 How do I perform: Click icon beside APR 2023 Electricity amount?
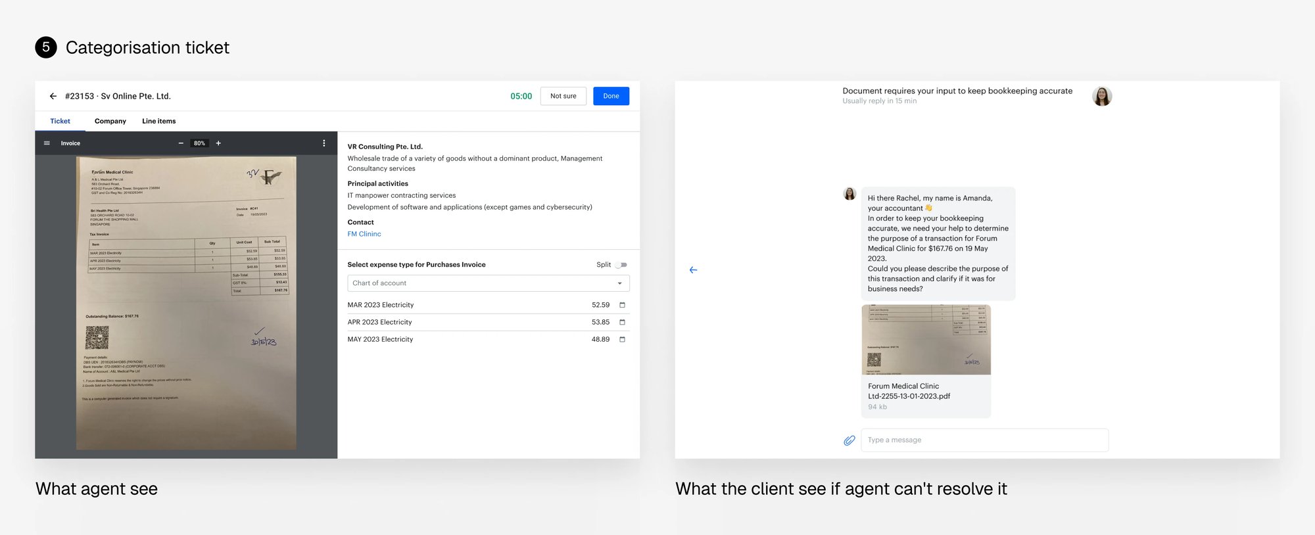click(622, 322)
